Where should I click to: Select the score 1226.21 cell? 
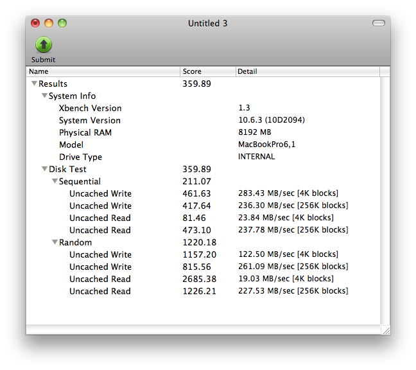point(199,291)
